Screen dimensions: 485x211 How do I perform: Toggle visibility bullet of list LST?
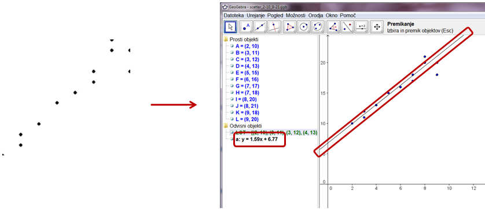coord(232,132)
